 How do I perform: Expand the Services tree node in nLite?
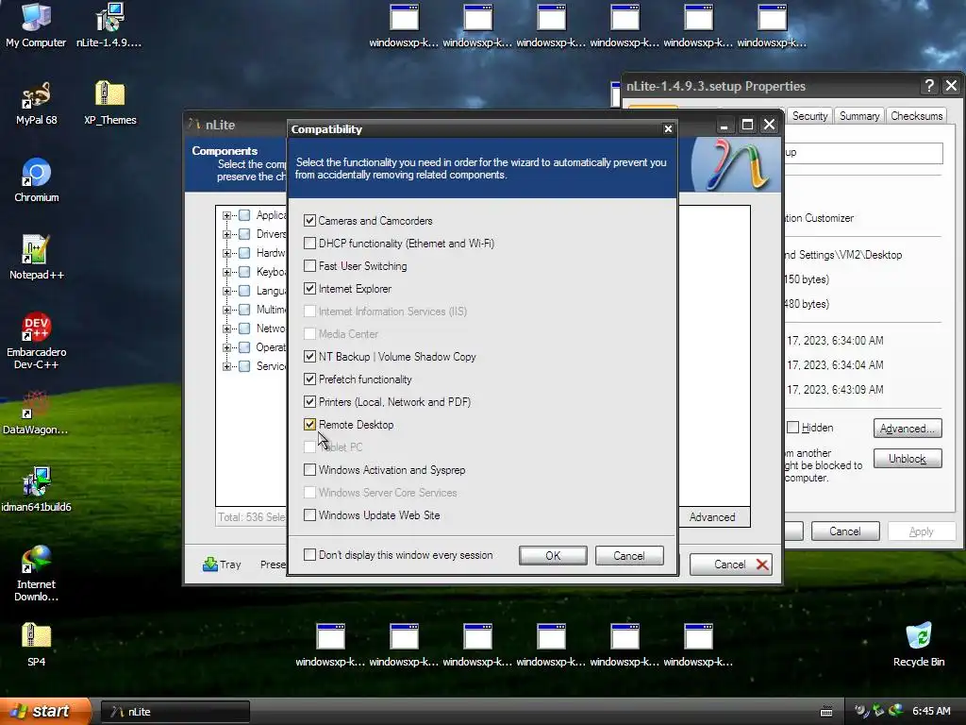[226, 366]
